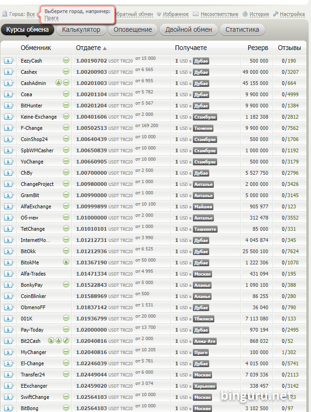The height and width of the screenshot is (412, 311).
Task: Open Pay-Today exchanger name
Action: pyautogui.click(x=32, y=330)
